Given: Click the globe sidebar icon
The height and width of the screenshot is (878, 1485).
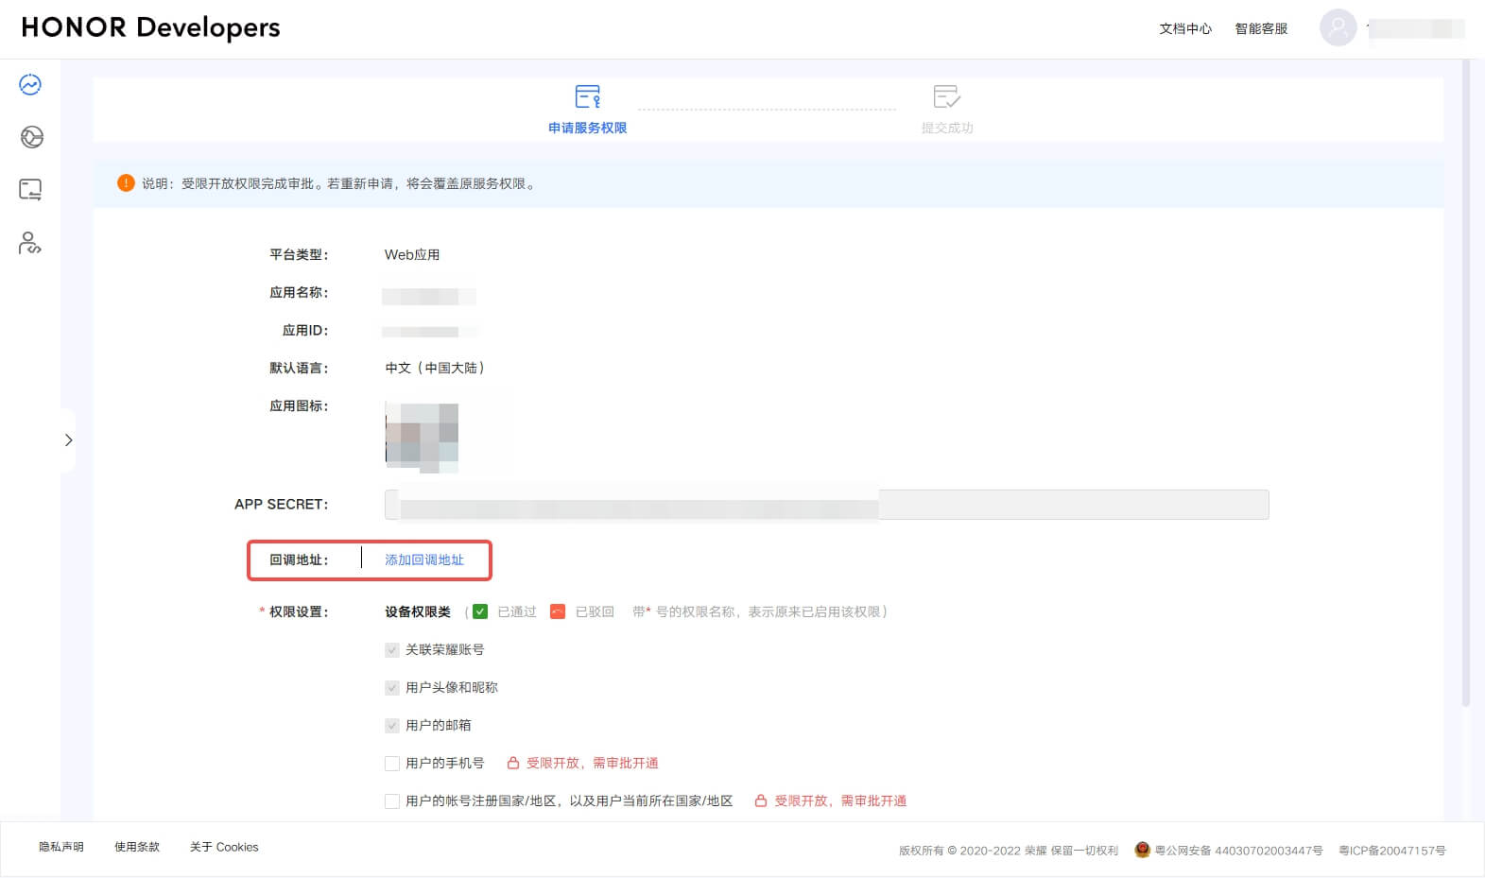Looking at the screenshot, I should pyautogui.click(x=31, y=137).
